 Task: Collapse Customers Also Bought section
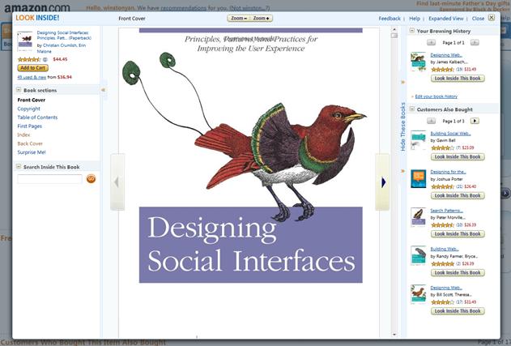tap(411, 109)
